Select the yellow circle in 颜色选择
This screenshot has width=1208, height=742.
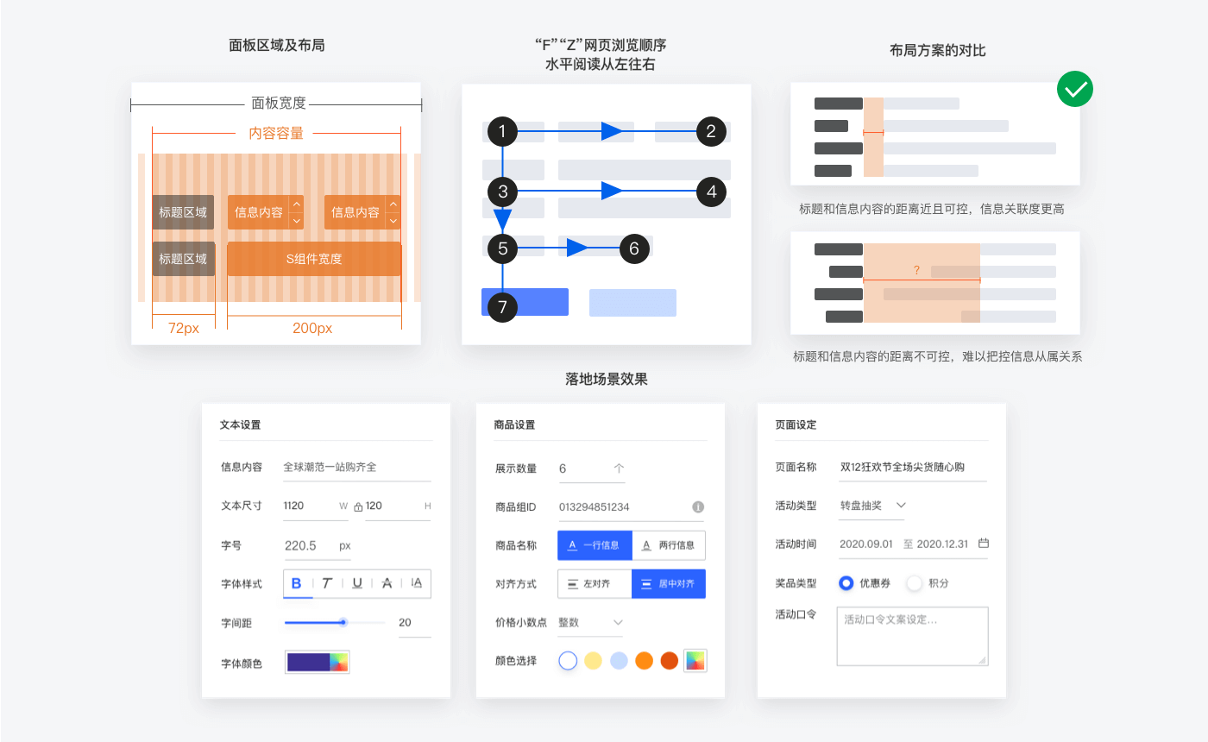coord(593,661)
